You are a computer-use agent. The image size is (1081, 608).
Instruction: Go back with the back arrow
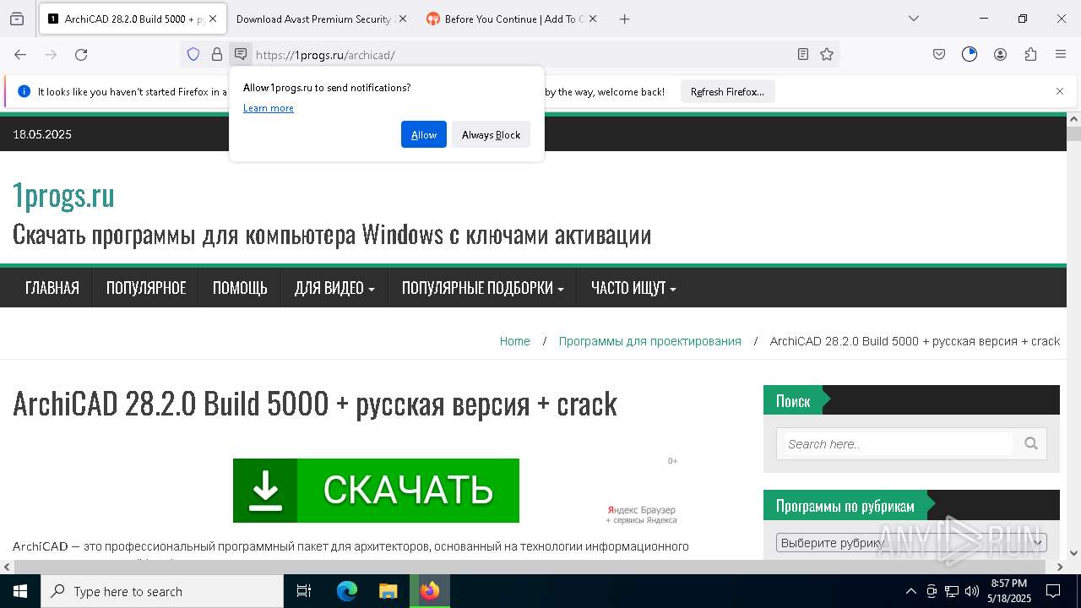(x=20, y=54)
